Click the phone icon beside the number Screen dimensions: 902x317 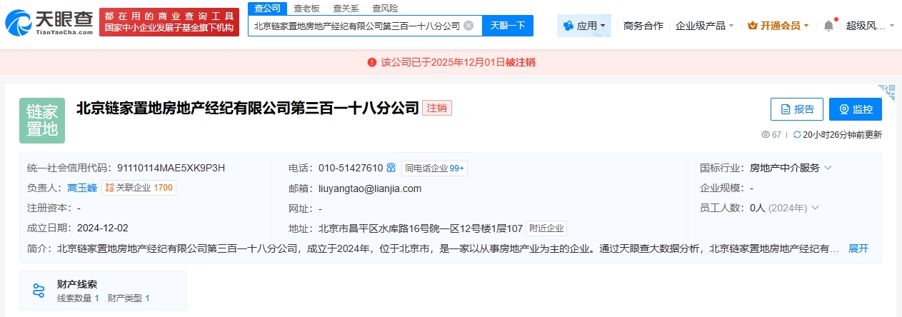[391, 168]
